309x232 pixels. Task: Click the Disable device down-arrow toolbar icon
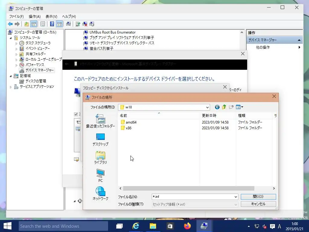[x=92, y=24]
